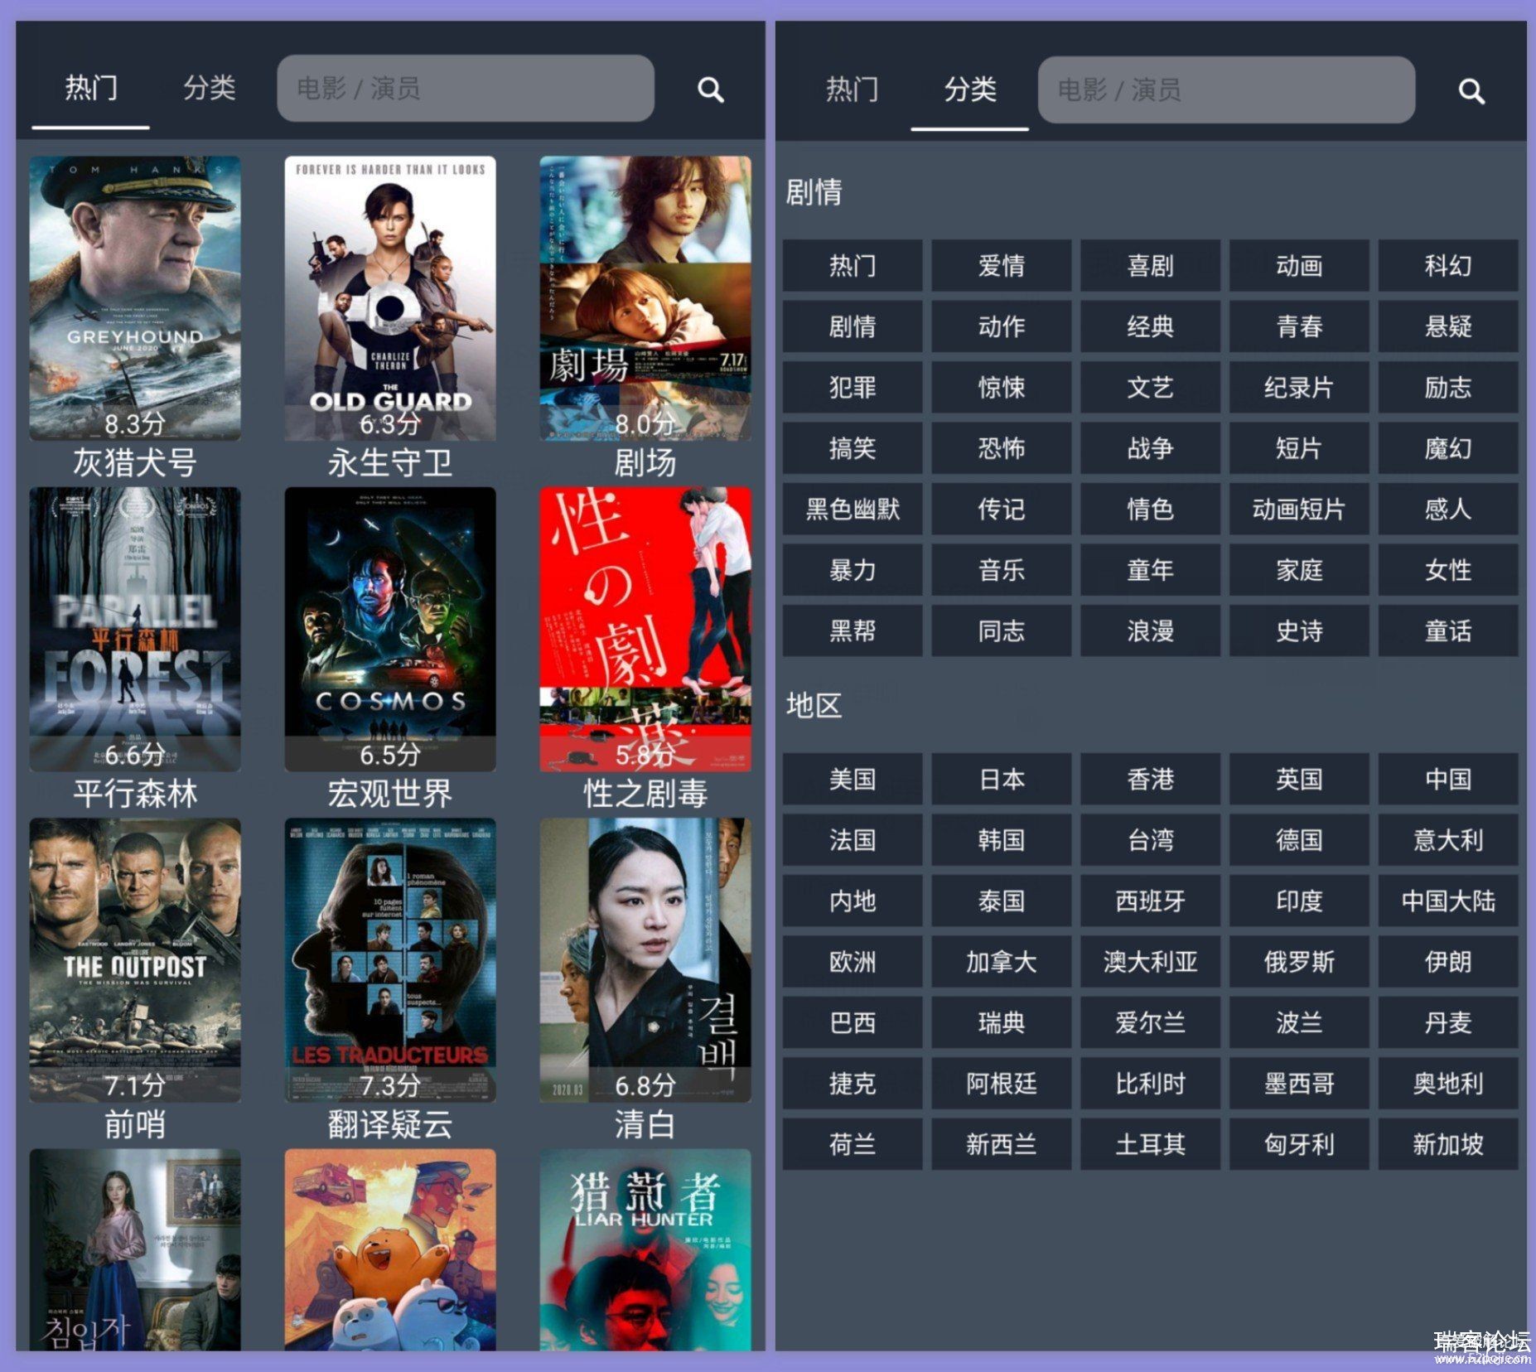The image size is (1536, 1372).
Task: Filter by region 日本
Action: (x=1001, y=779)
